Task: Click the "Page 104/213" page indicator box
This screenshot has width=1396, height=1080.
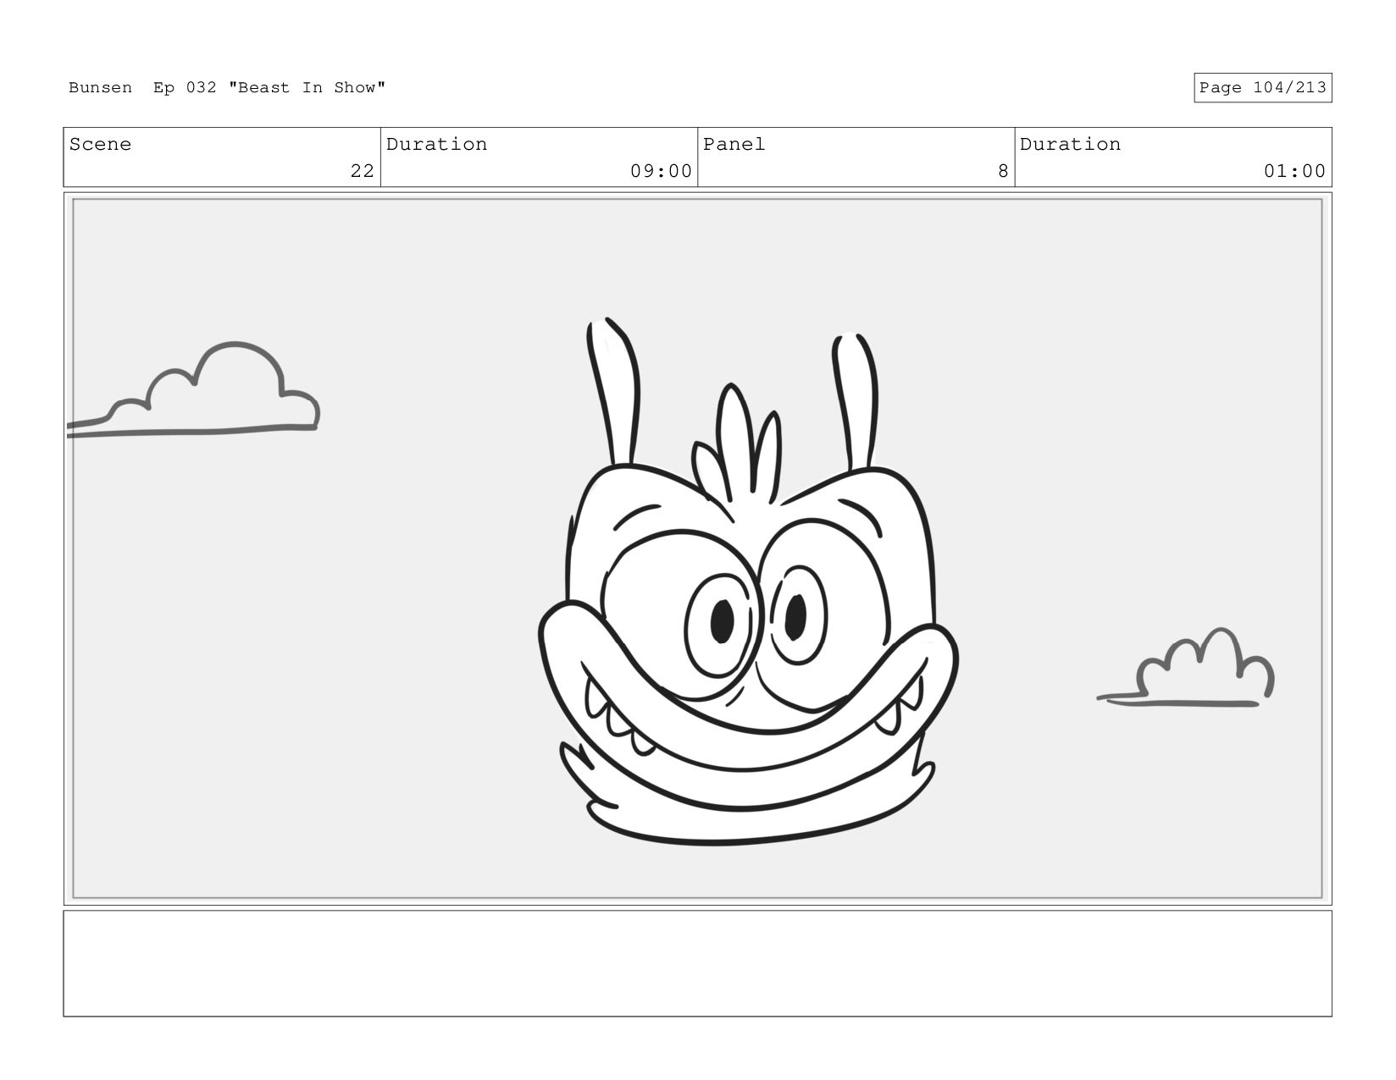Action: coord(1262,88)
